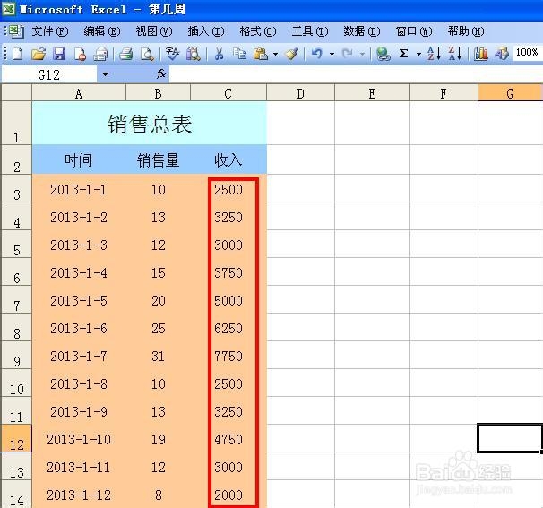Insert hyperlink with globe icon
The width and height of the screenshot is (543, 508).
383,54
